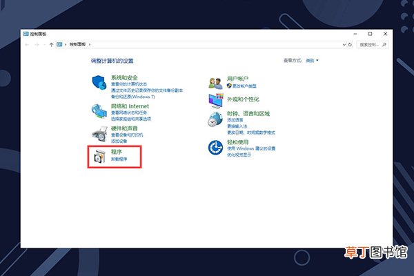
Task: Click 更改帐户类型 link
Action: click(x=244, y=86)
